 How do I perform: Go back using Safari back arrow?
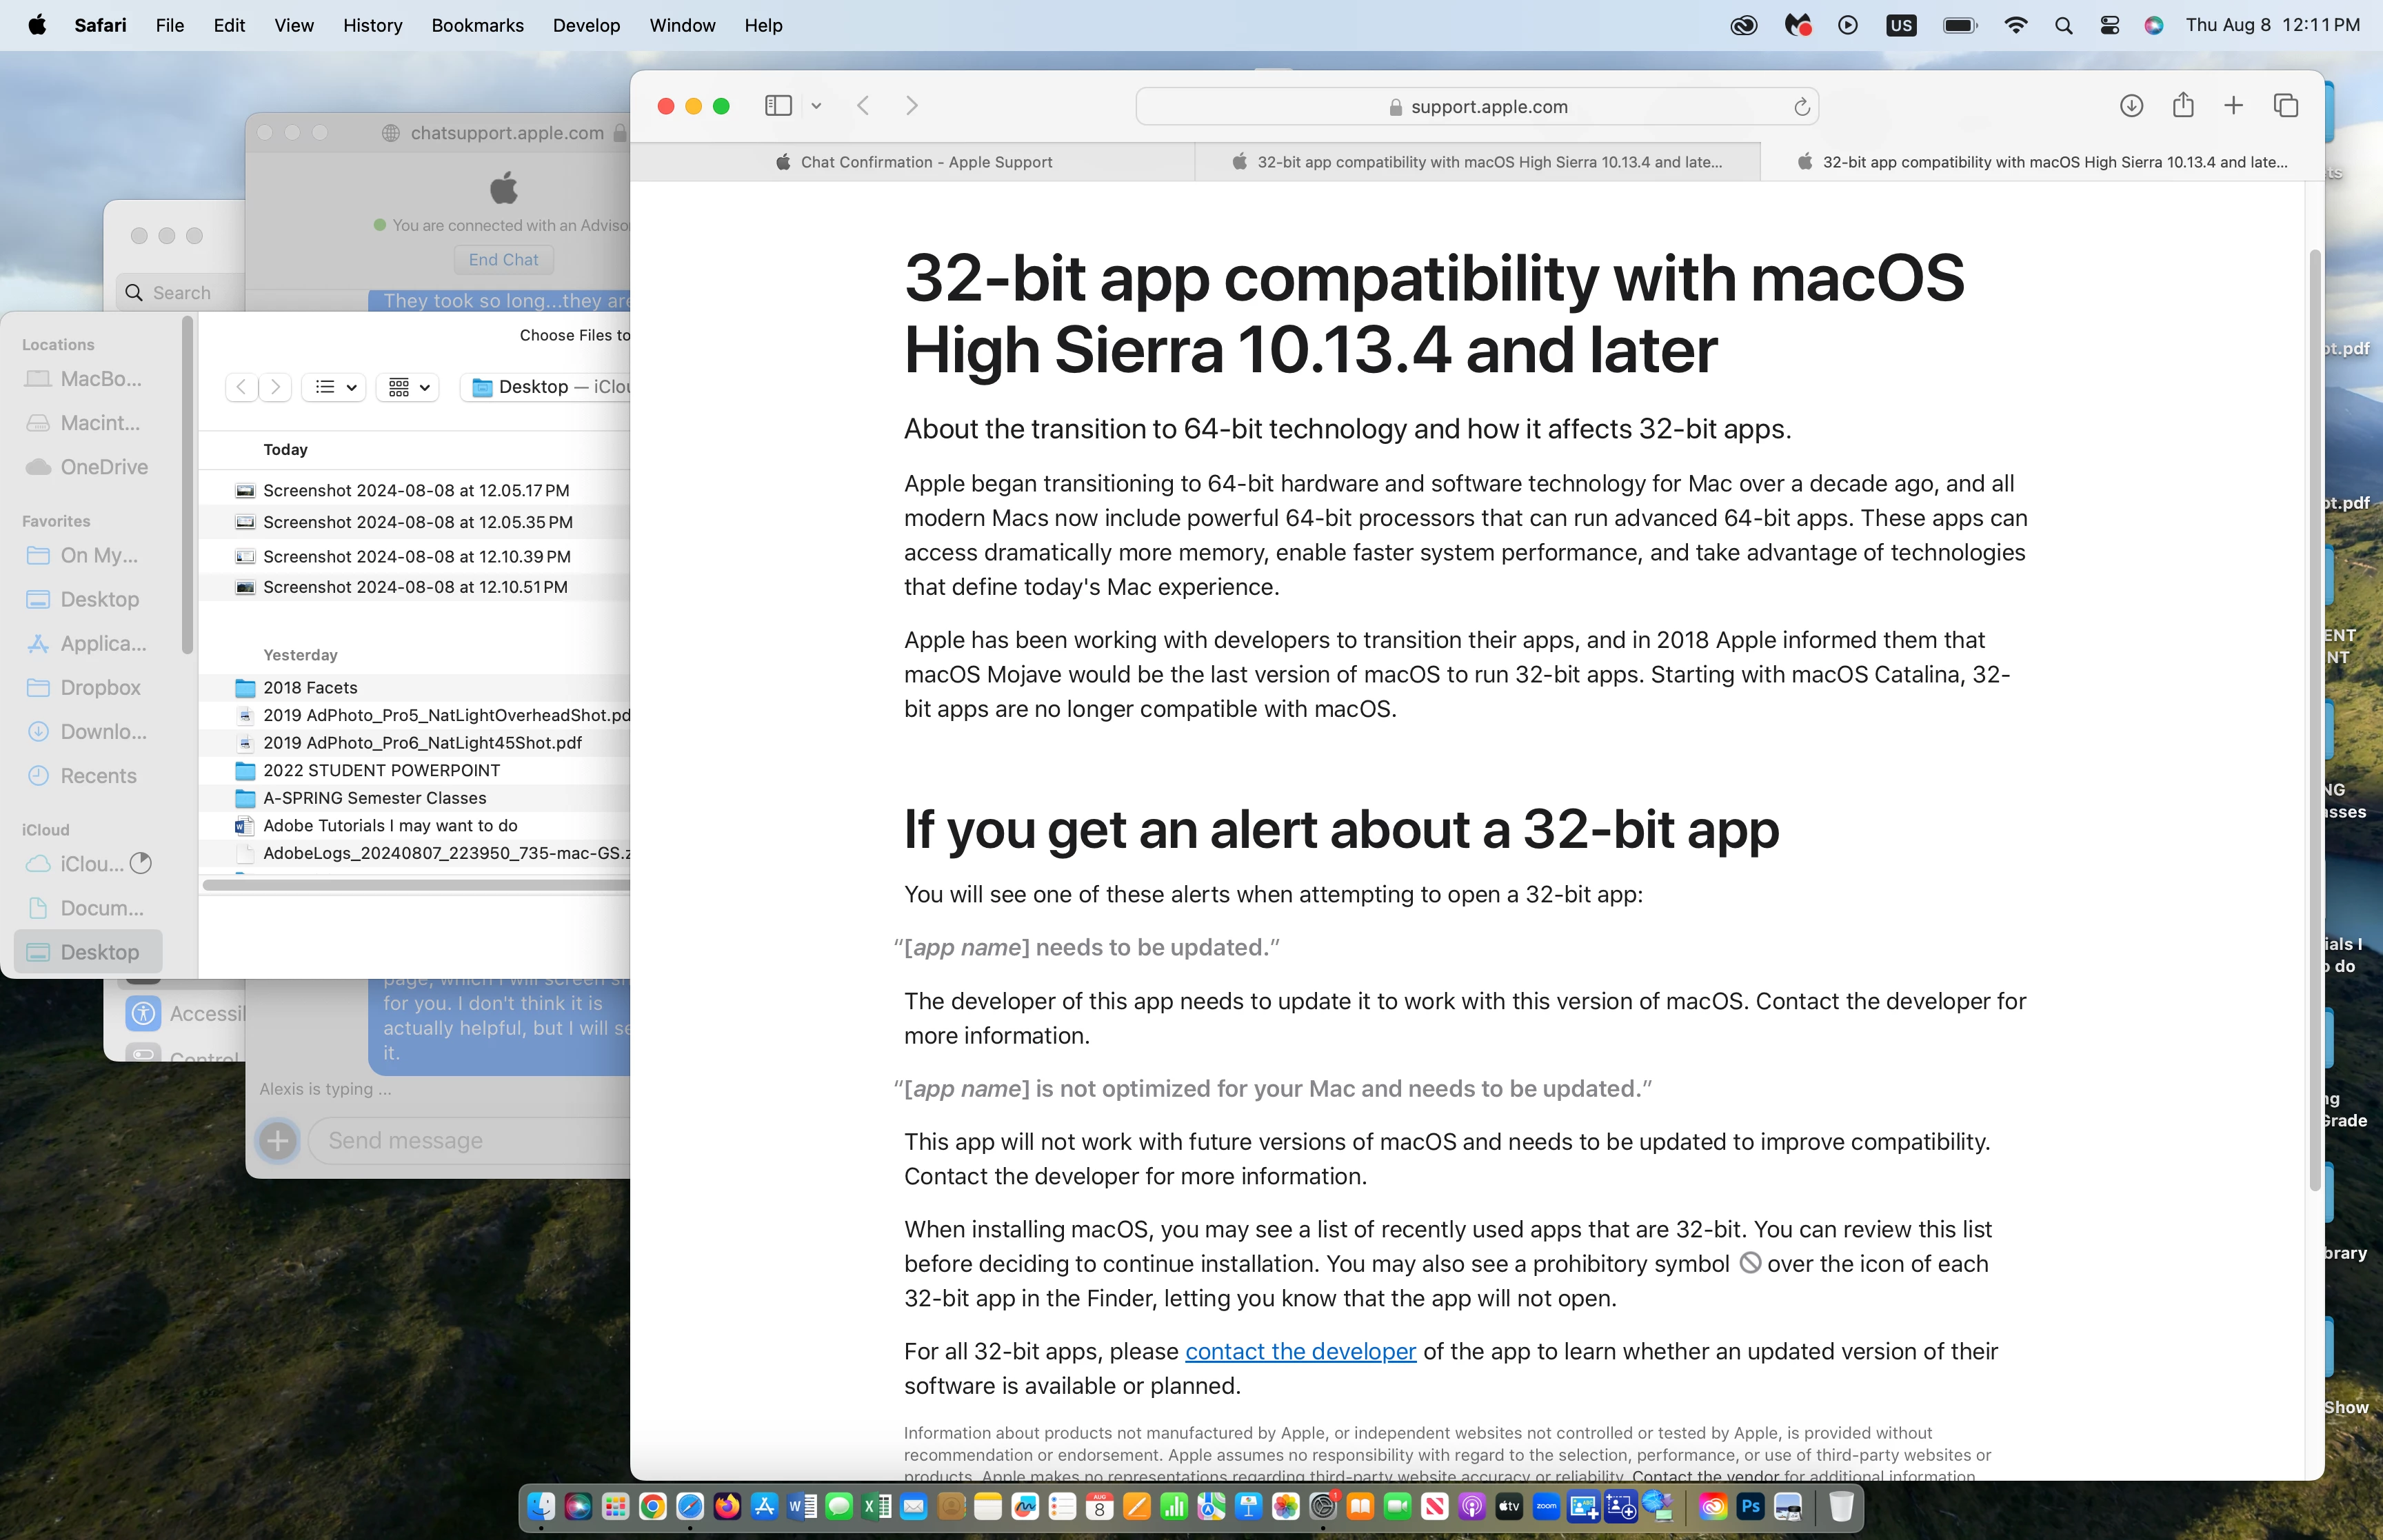coord(864,106)
